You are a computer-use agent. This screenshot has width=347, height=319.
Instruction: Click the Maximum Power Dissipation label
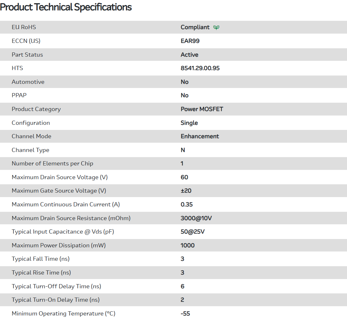pyautogui.click(x=59, y=245)
